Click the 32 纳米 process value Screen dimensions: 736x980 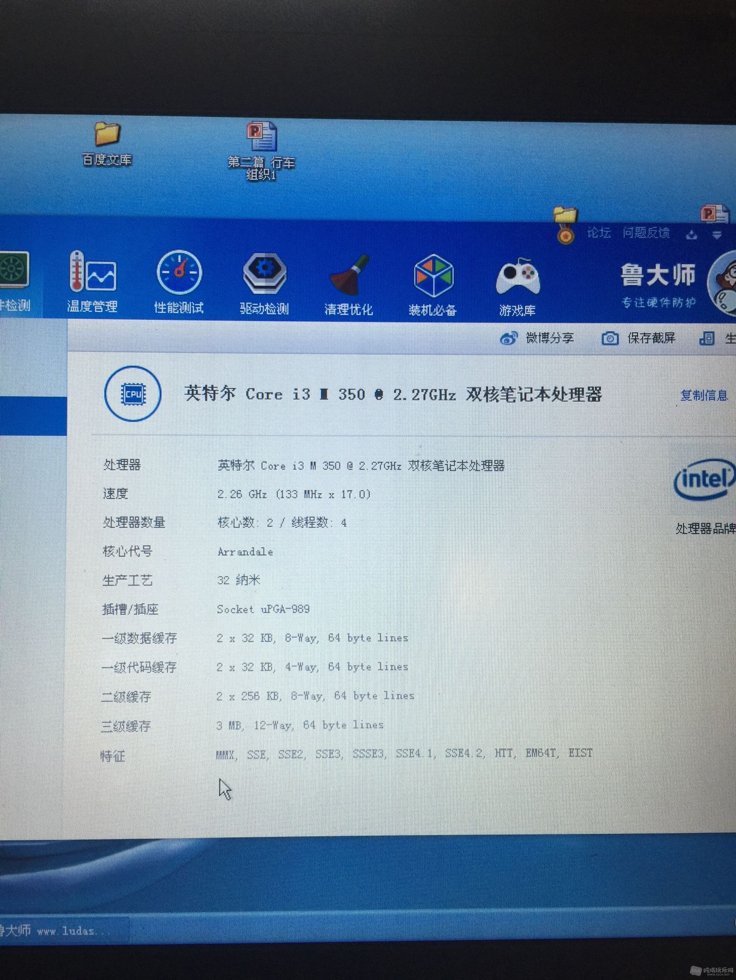pos(239,580)
